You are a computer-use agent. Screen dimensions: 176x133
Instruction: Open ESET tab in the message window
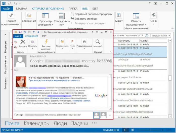click(44, 36)
